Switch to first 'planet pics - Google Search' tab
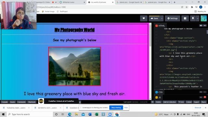Image resolution: width=208 pixels, height=117 pixels. pos(129,2)
